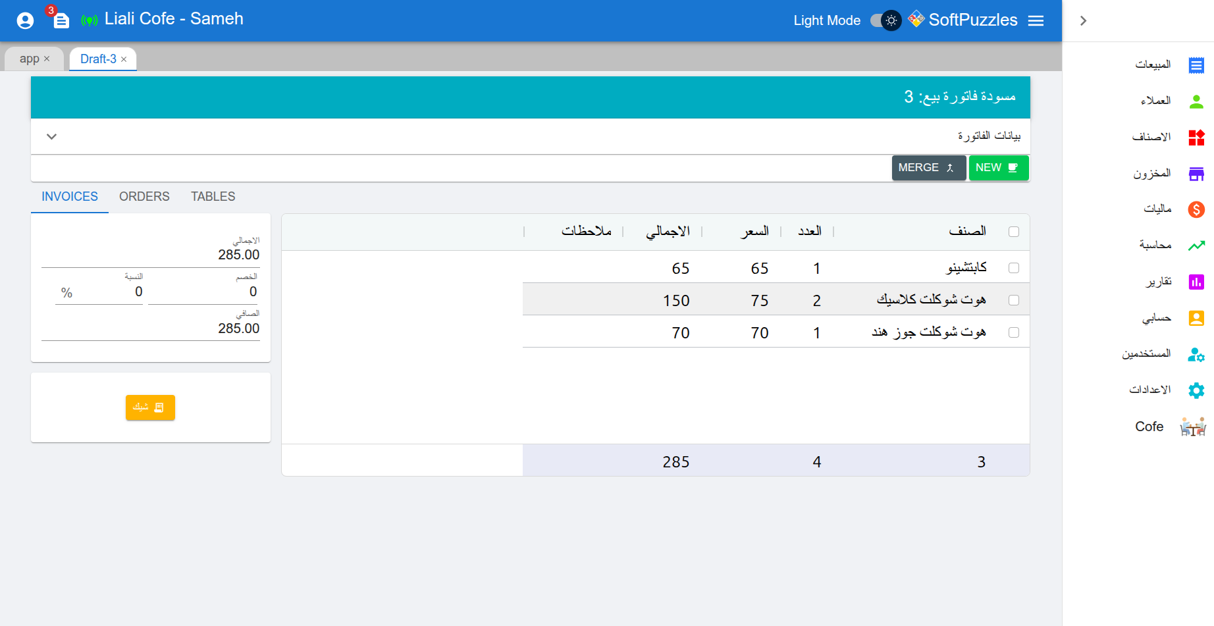Expand the بيانات الفاتورة invoice data panel
The image size is (1214, 626).
click(52, 136)
